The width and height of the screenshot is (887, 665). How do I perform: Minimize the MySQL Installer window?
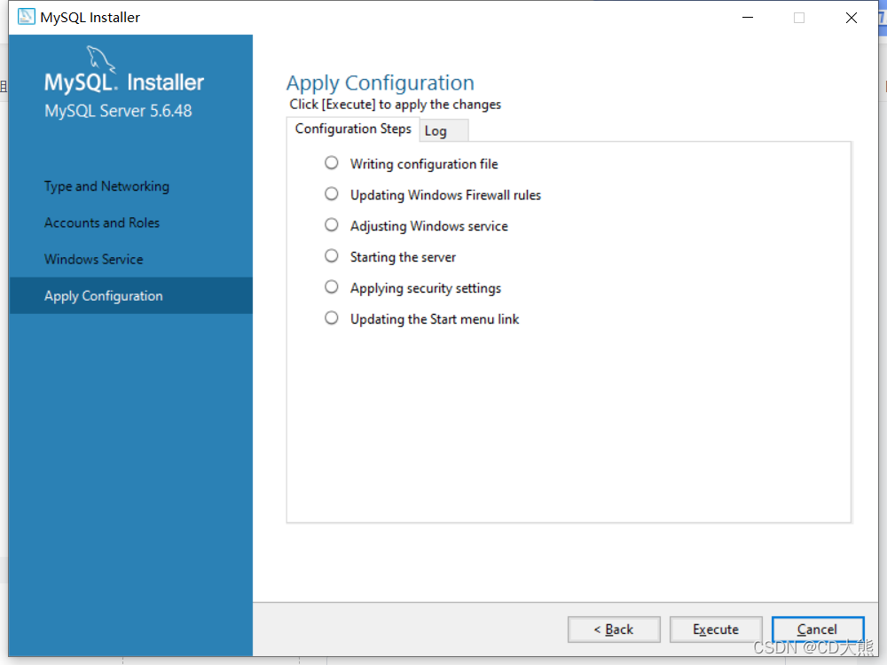click(x=748, y=18)
